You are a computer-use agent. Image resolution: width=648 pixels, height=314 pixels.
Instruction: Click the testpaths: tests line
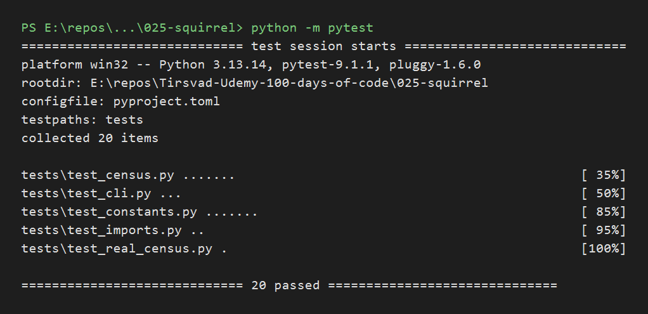82,120
